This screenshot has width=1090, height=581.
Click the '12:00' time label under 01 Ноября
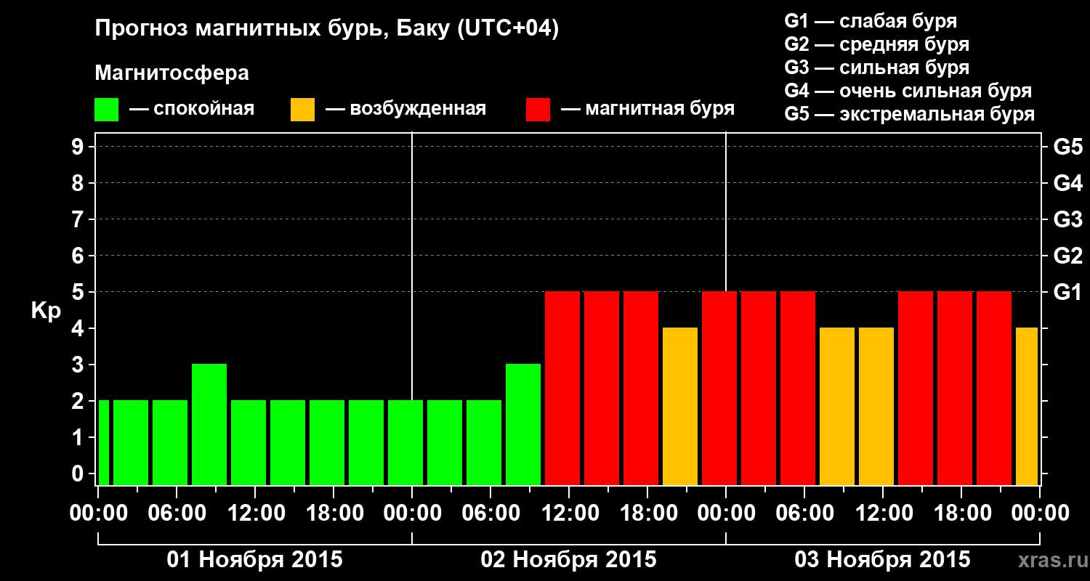coord(255,513)
